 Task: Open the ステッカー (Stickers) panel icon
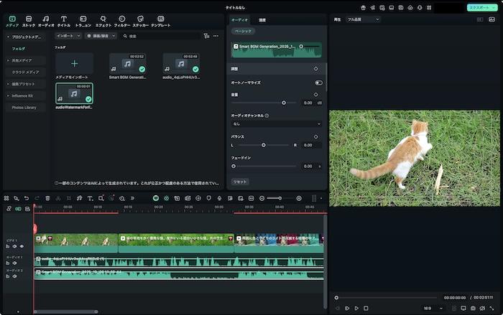[x=140, y=20]
